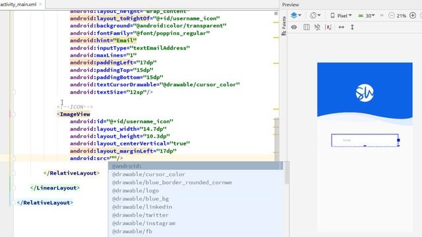Image resolution: width=422 pixels, height=237 pixels.
Task: Click the android:id="@+id/username_icon" line
Action: [x=121, y=121]
